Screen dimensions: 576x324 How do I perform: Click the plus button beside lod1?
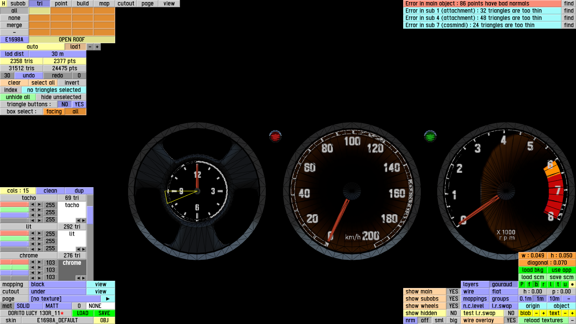(x=97, y=47)
